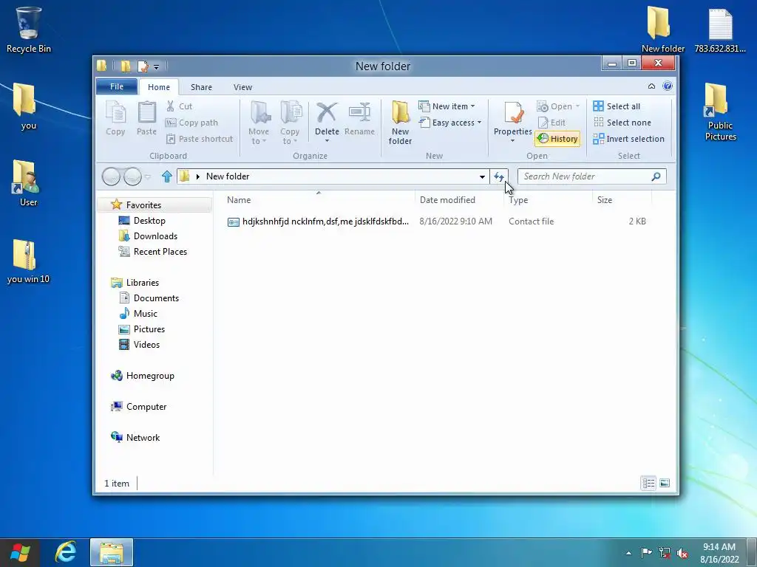Click the Search New folder box
Image resolution: width=757 pixels, height=567 pixels.
click(592, 176)
